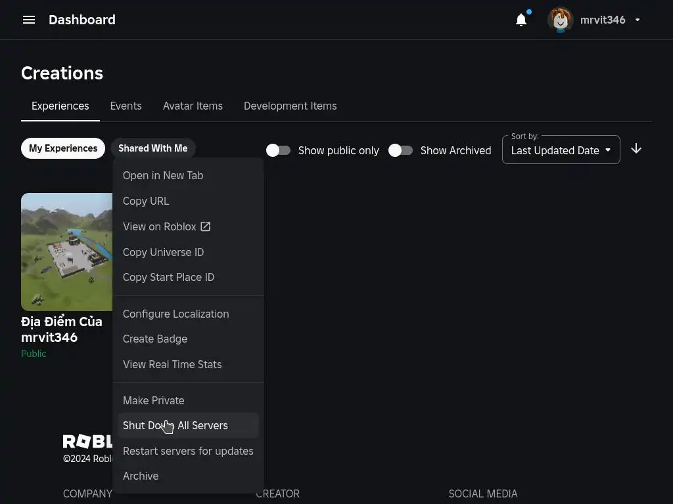Choose Copy Start Place ID
This screenshot has width=673, height=504.
pos(188,278)
